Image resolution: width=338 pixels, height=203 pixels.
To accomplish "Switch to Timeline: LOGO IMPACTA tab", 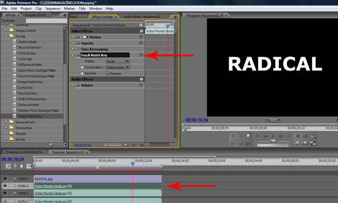I will [x=24, y=151].
